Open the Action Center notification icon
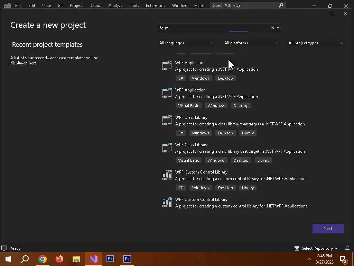The height and width of the screenshot is (266, 354). (343, 259)
